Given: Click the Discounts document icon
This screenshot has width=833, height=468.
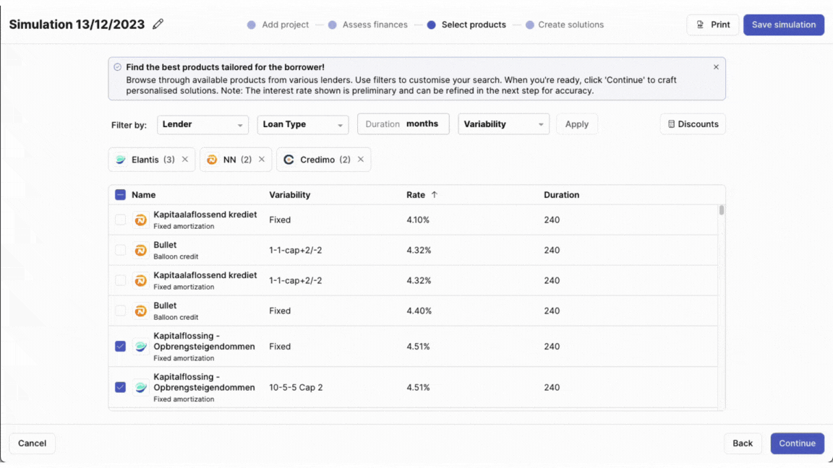Looking at the screenshot, I should (671, 124).
